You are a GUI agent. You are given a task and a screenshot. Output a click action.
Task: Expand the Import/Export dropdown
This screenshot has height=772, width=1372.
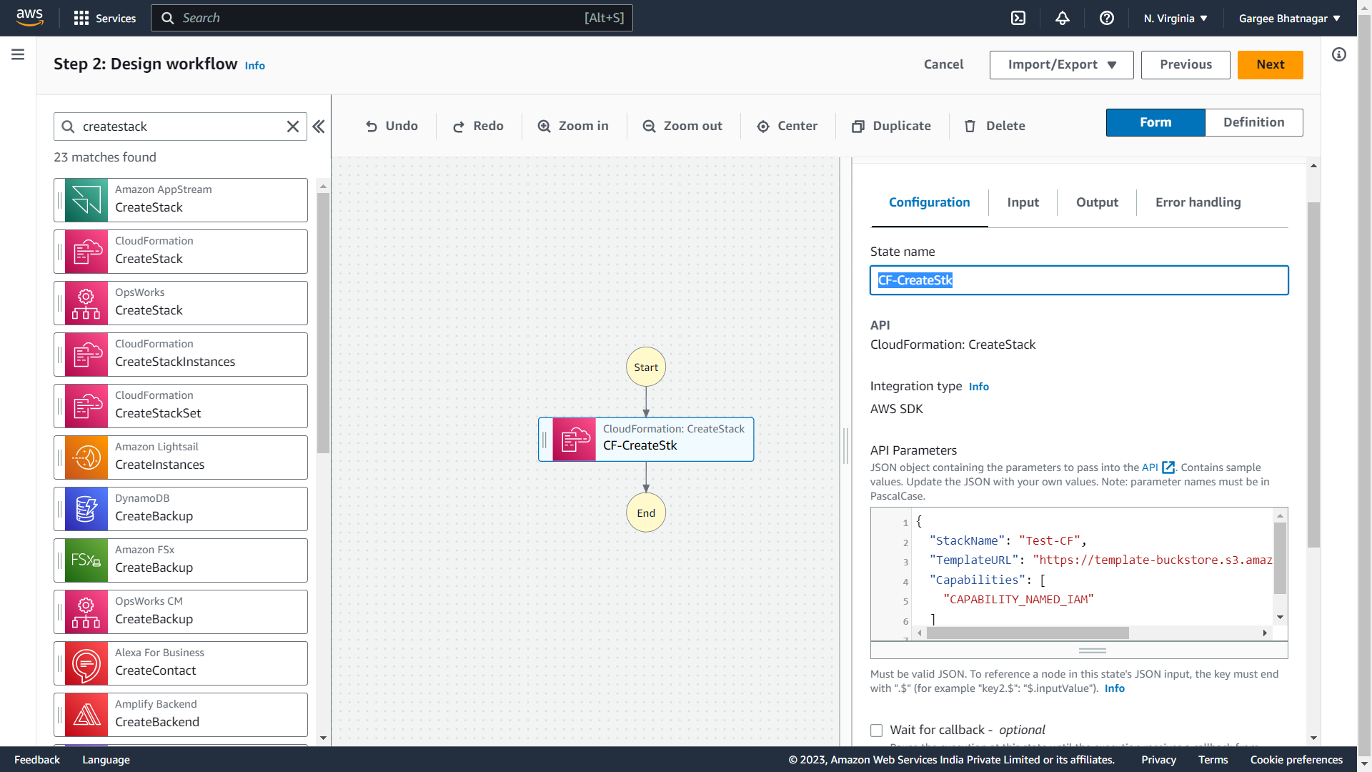click(1061, 64)
